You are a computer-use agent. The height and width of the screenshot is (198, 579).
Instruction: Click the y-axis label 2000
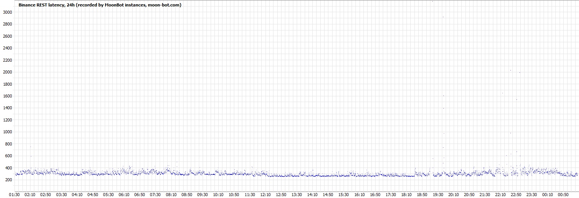(x=7, y=72)
